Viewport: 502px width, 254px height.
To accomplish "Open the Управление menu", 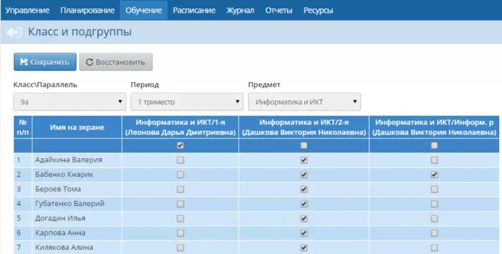I will pos(27,10).
